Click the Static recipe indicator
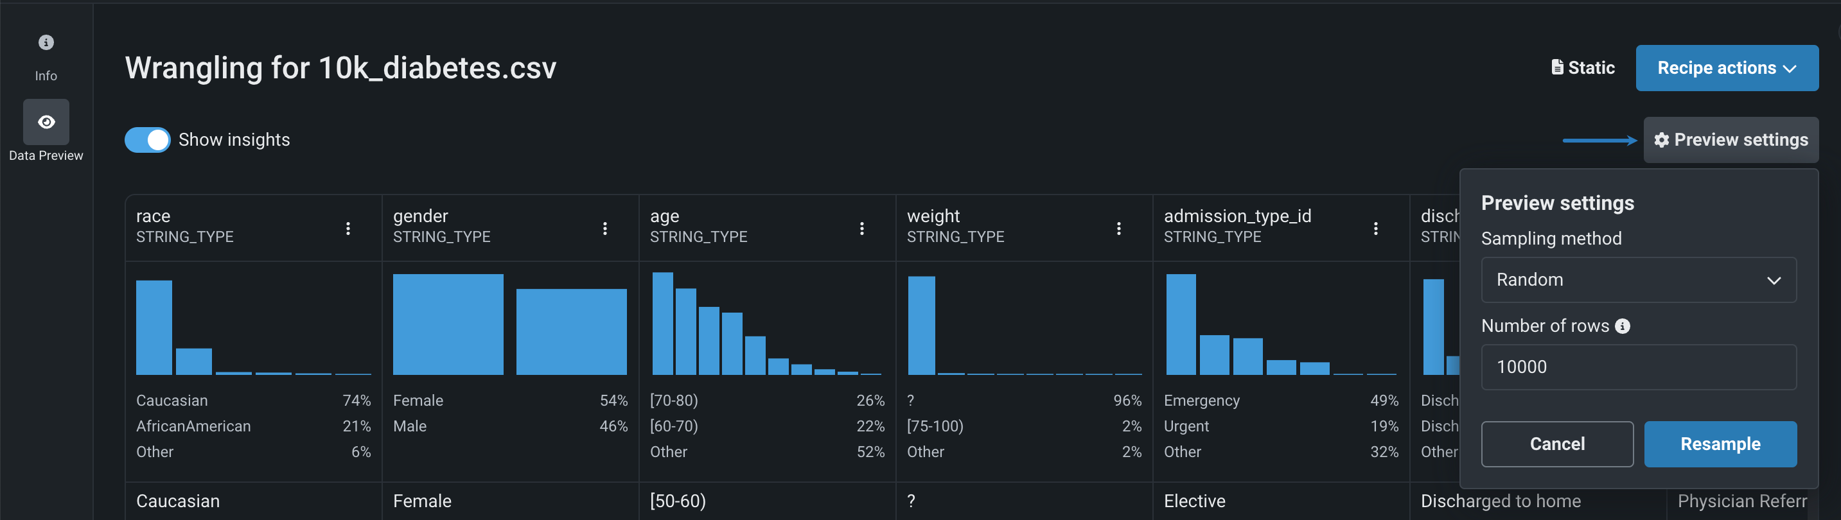This screenshot has height=520, width=1841. click(x=1583, y=68)
